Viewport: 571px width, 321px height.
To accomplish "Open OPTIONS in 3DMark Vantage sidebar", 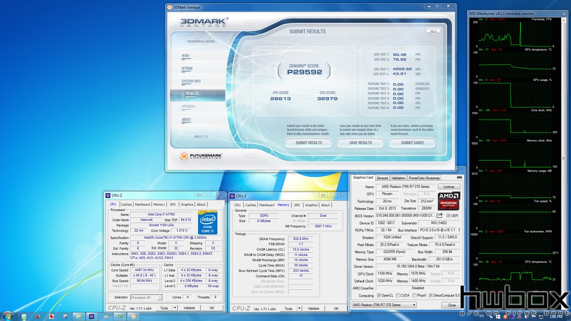I will 187,69.
